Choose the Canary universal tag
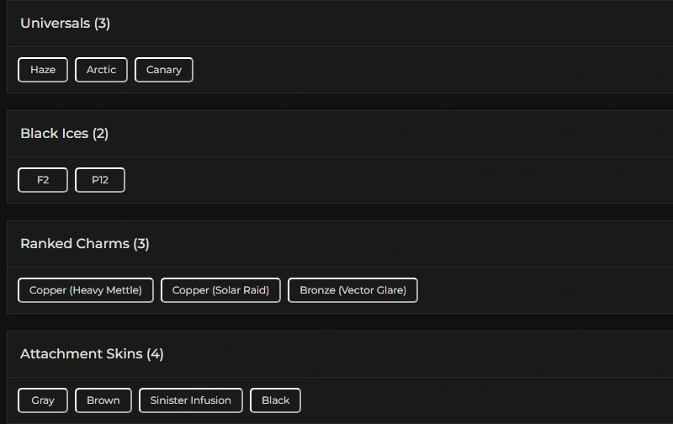Image resolution: width=673 pixels, height=424 pixels. point(164,70)
